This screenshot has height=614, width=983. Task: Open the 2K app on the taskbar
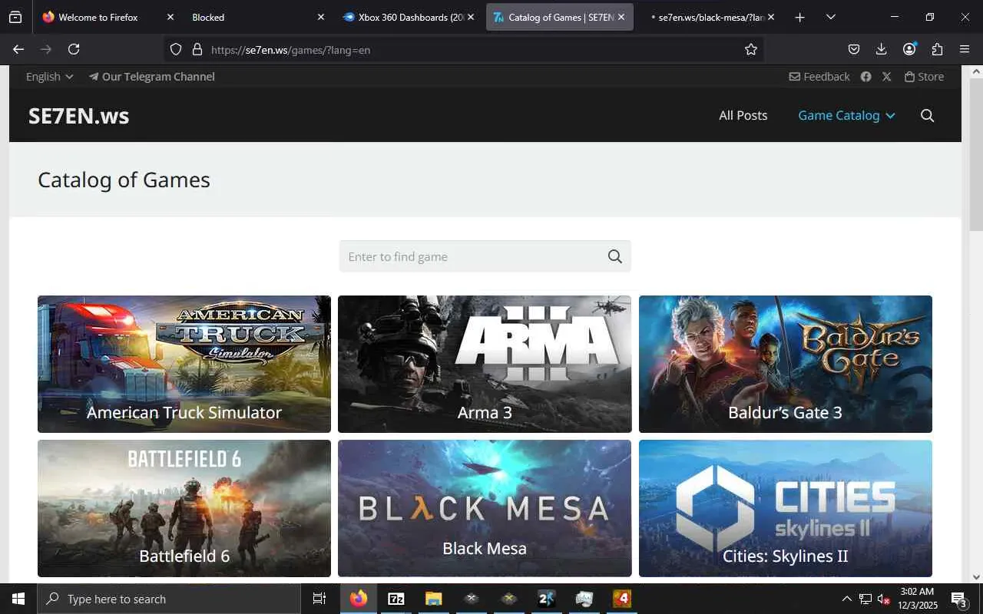(547, 599)
